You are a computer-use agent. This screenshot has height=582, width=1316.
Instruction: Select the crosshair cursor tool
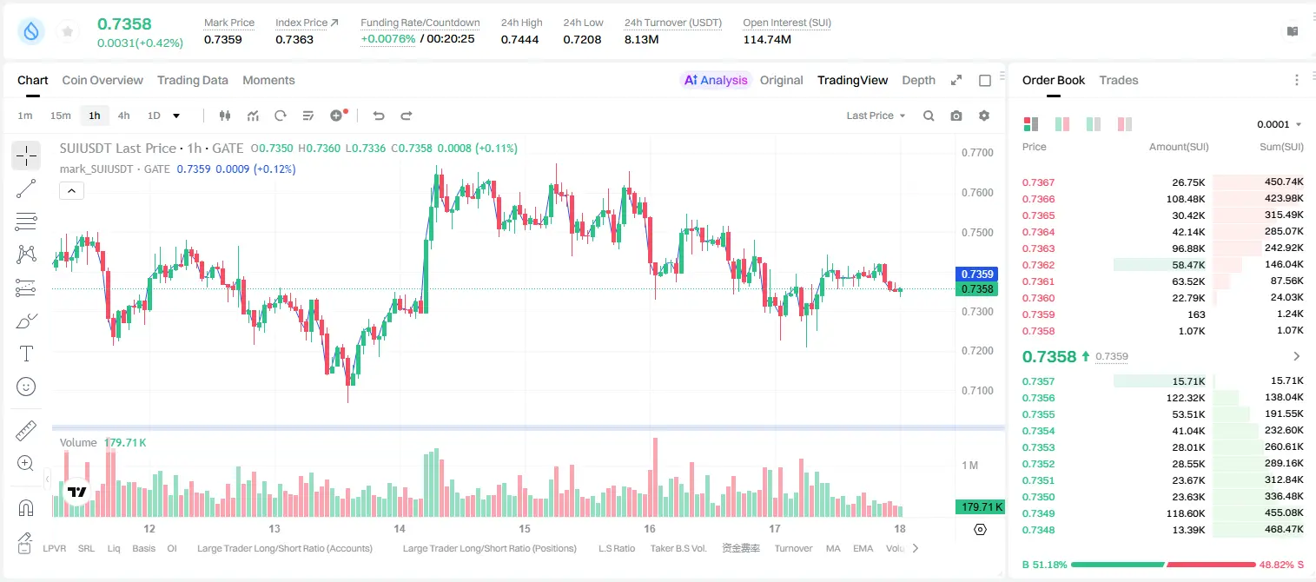[x=26, y=156]
